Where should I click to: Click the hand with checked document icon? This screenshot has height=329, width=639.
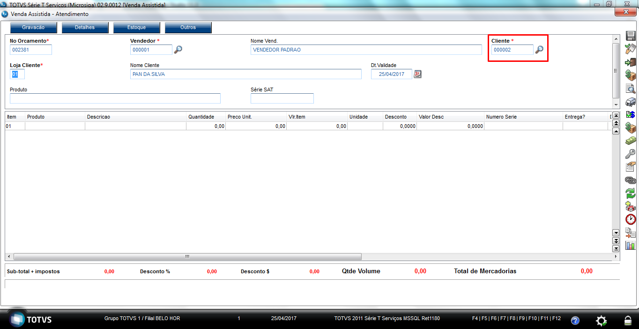click(631, 49)
